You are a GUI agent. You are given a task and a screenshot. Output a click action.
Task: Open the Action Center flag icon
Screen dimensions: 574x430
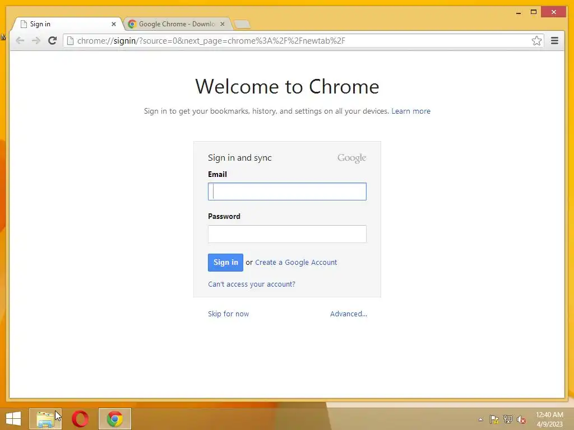(494, 419)
